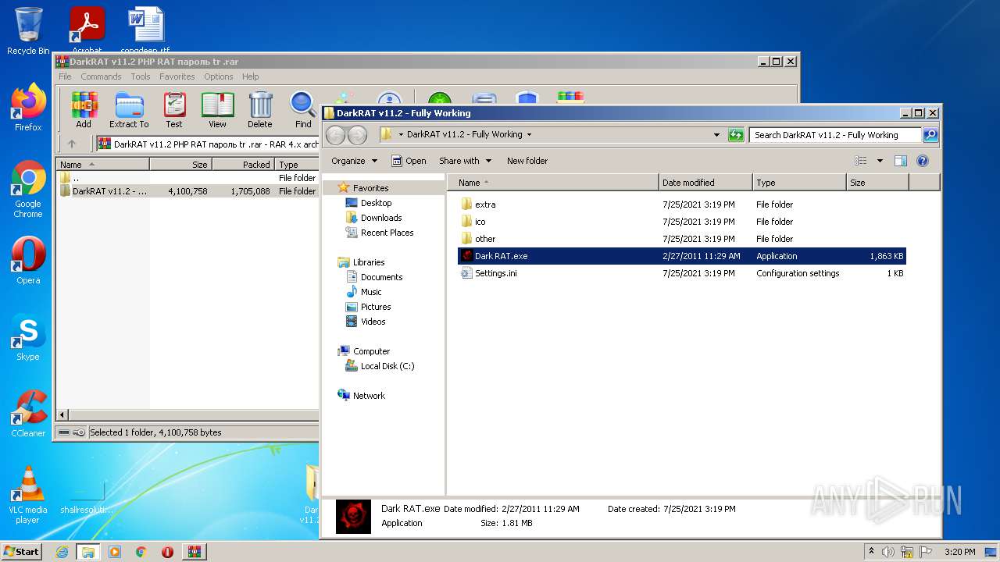Open the Help menu in WinRAR
This screenshot has width=1000, height=562.
click(x=250, y=76)
